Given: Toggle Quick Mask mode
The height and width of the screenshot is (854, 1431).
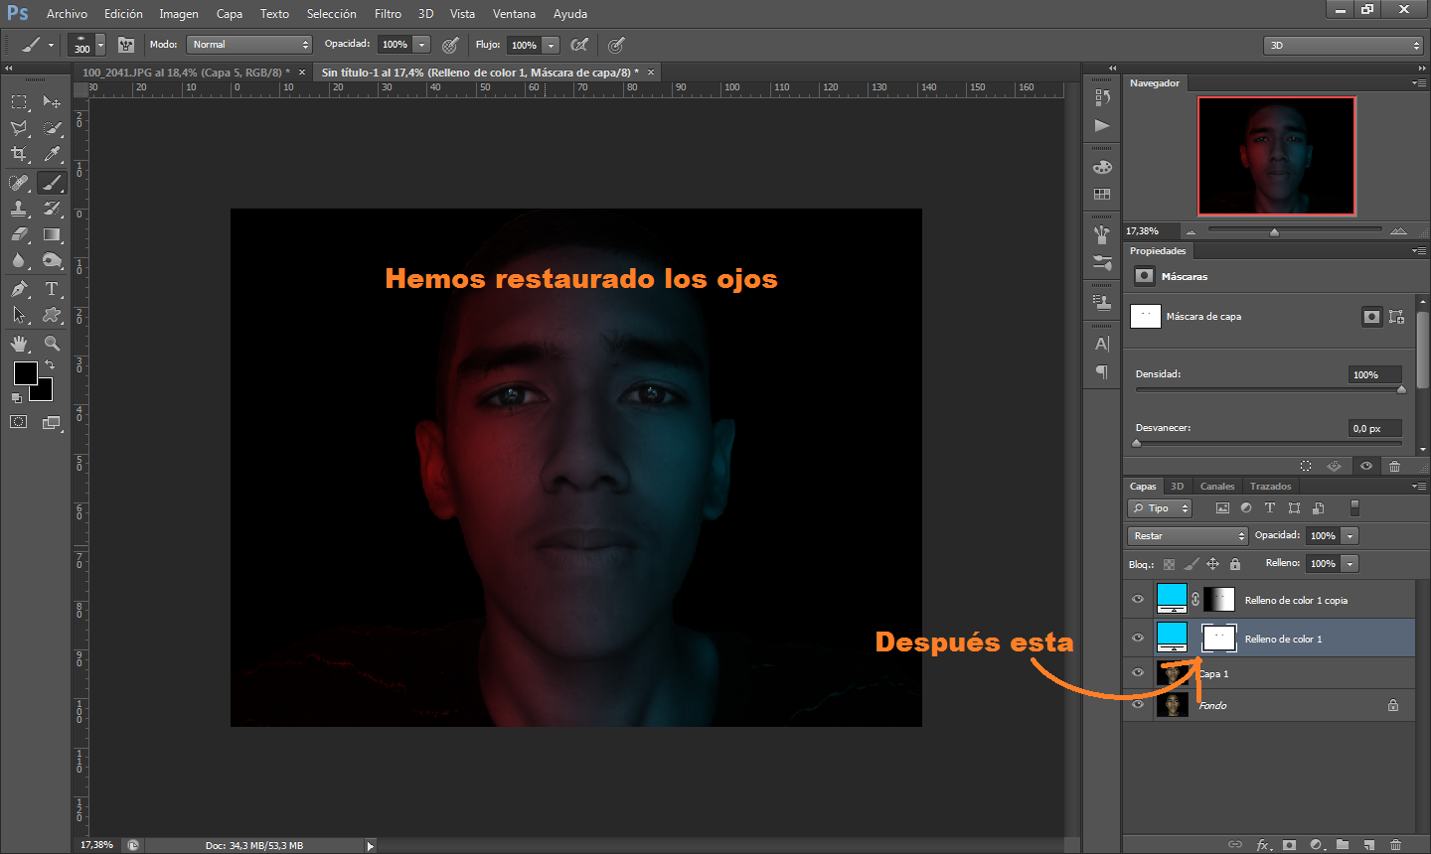Looking at the screenshot, I should point(19,422).
